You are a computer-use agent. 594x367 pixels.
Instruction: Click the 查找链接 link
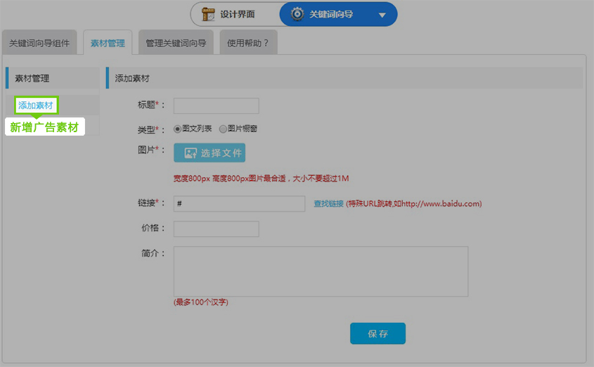pos(328,204)
